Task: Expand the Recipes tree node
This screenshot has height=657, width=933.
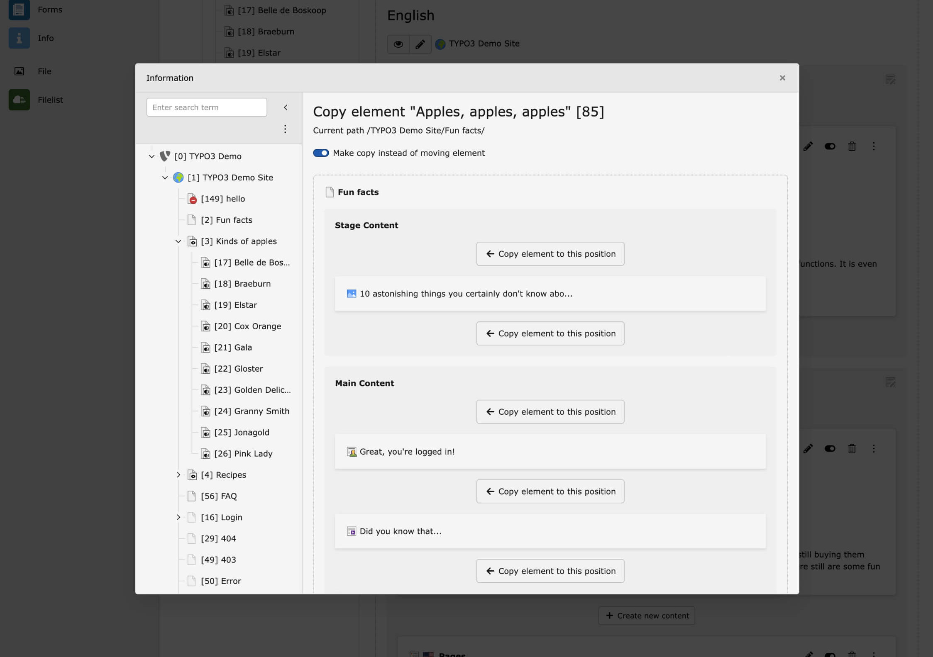Action: tap(178, 475)
